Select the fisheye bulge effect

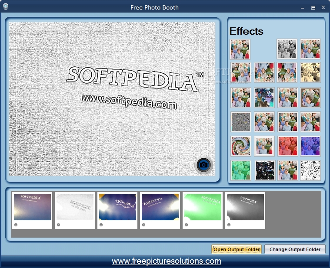[310, 98]
